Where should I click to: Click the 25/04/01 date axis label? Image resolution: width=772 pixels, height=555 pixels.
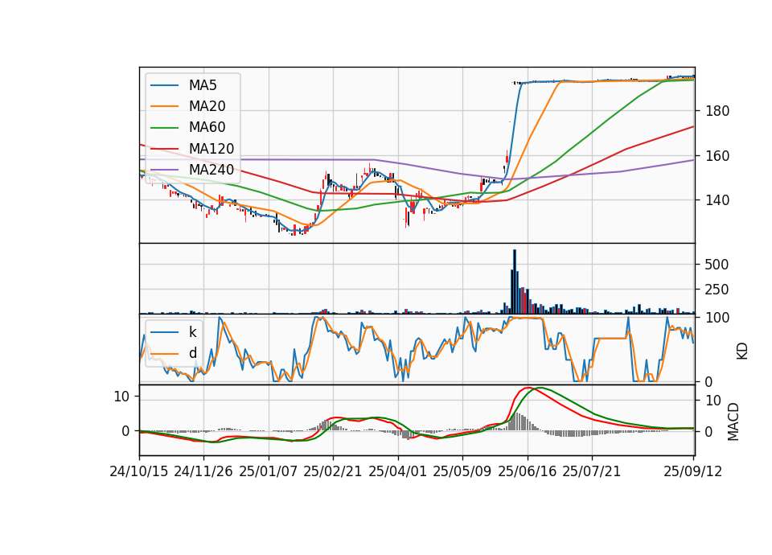397,471
